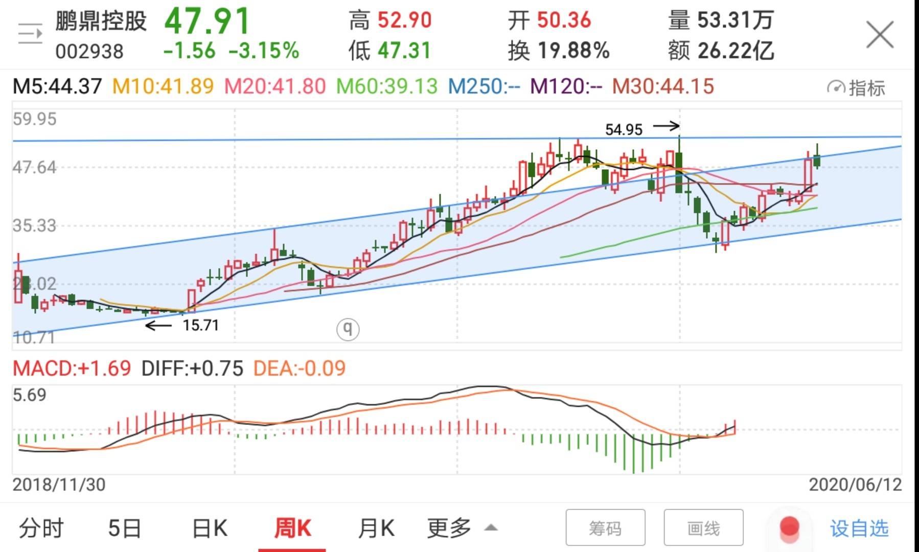Viewport: 919px width, 552px height.
Task: Tap the open price 50.36
Action: click(564, 20)
